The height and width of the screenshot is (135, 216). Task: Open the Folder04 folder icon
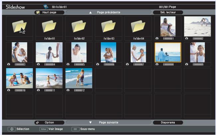click(x=138, y=26)
